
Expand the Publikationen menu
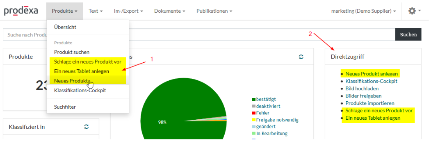tap(214, 11)
